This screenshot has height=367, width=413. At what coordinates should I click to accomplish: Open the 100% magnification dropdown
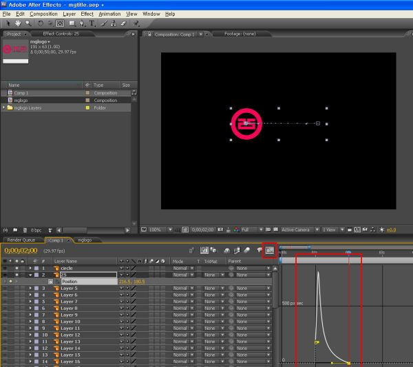160,230
